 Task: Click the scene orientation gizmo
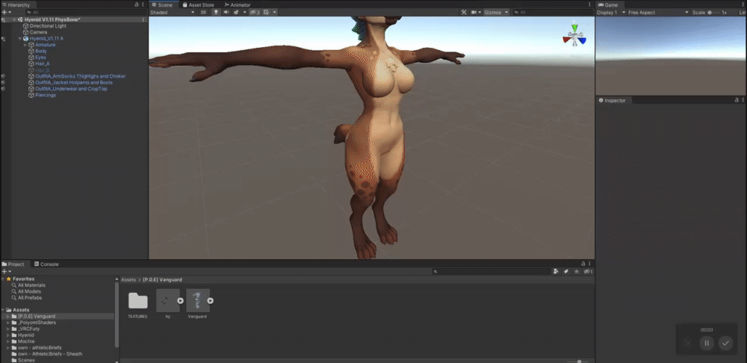click(574, 35)
